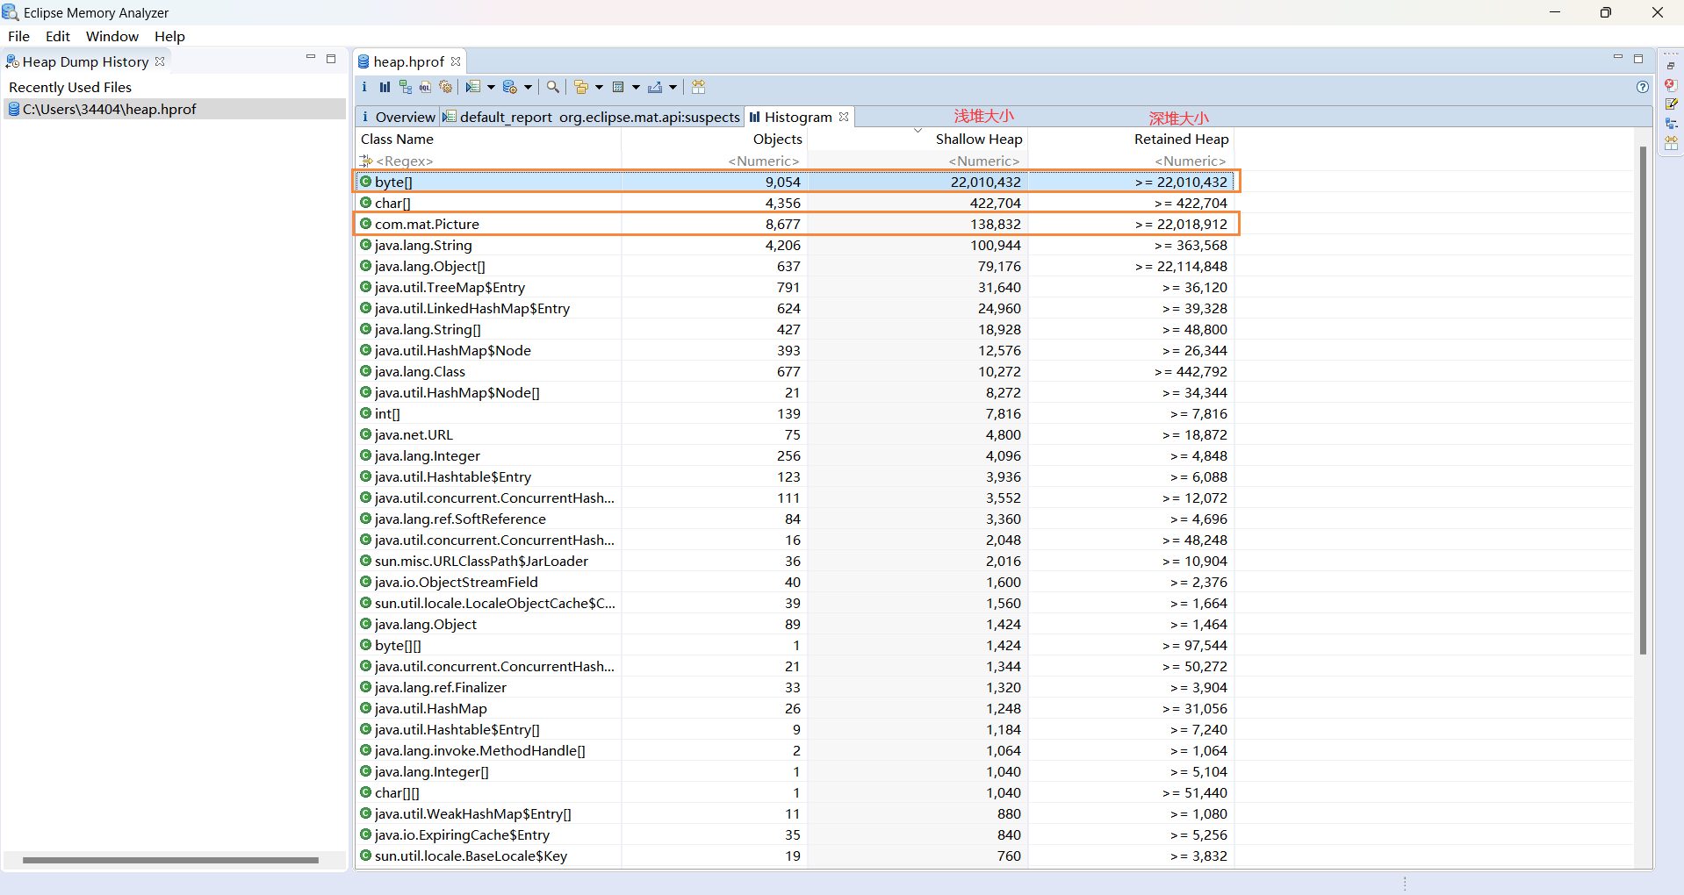Open the help question mark icon
The width and height of the screenshot is (1684, 895).
(1642, 87)
